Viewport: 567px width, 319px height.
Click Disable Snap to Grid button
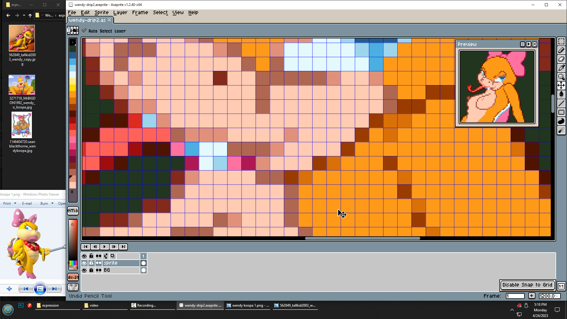[527, 285]
